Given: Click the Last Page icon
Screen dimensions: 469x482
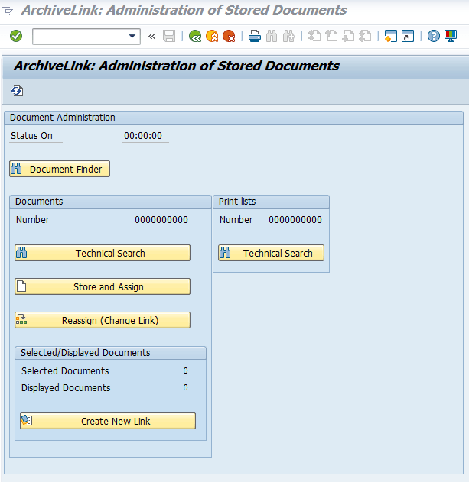Looking at the screenshot, I should [x=365, y=36].
